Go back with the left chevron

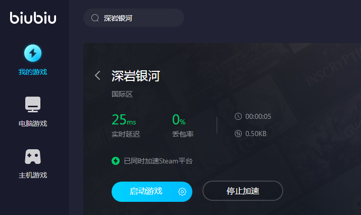97,75
